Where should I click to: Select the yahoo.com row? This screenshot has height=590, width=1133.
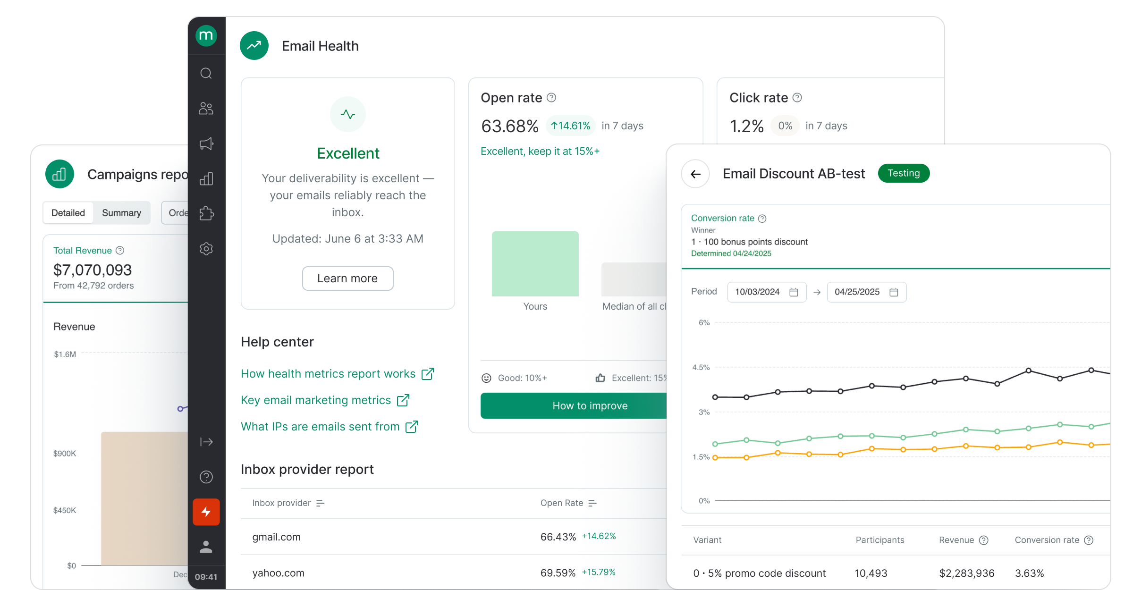click(453, 573)
